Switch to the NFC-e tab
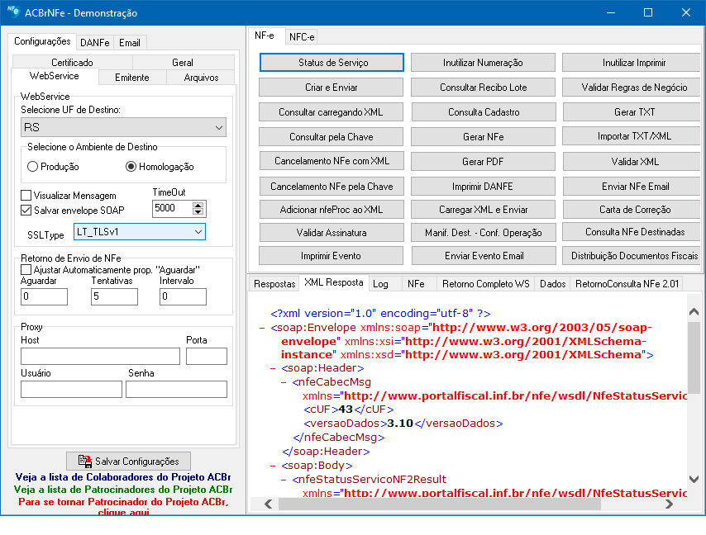The width and height of the screenshot is (706, 535). pos(302,37)
